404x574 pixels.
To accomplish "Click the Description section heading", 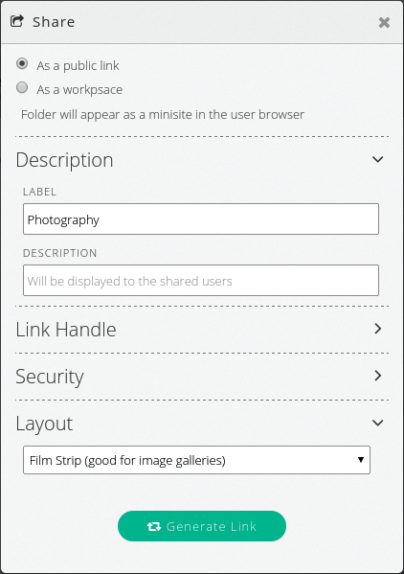I will point(64,160).
